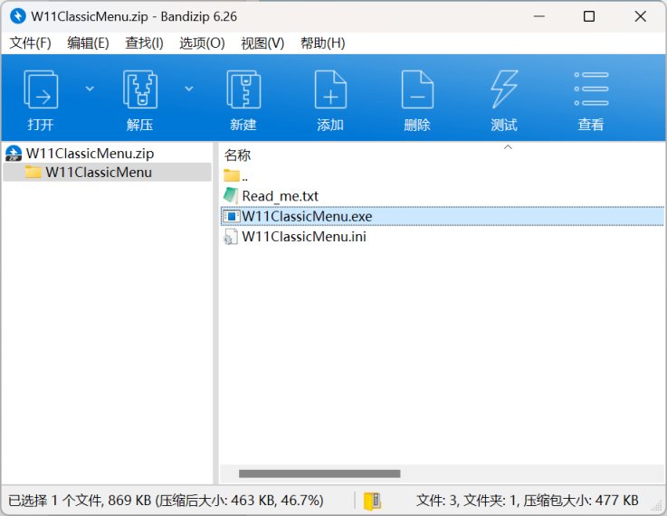Open the 视图(V) menu
Image resolution: width=667 pixels, height=516 pixels.
click(262, 42)
